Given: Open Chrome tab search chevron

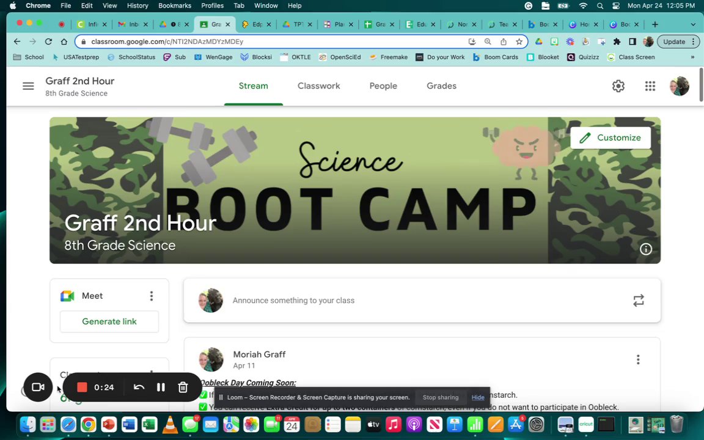Looking at the screenshot, I should 693,24.
